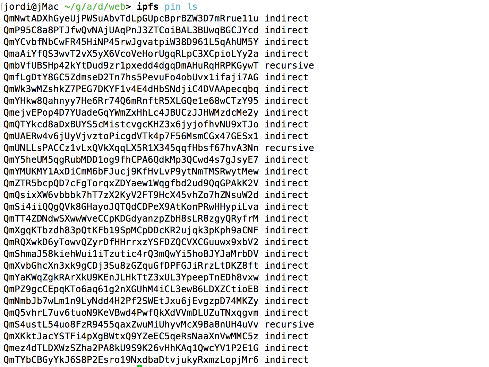The width and height of the screenshot is (489, 367).
Task: Click hash starting with QmP95C8a8PTJ
Action: pyautogui.click(x=131, y=30)
